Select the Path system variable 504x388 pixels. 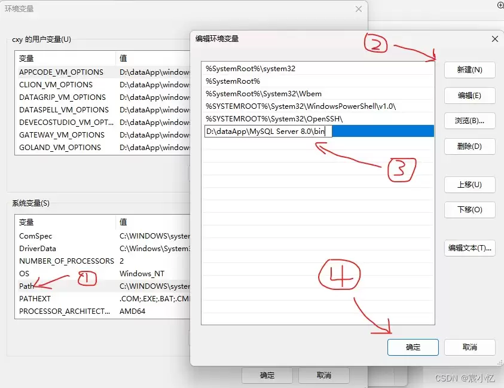click(x=103, y=286)
